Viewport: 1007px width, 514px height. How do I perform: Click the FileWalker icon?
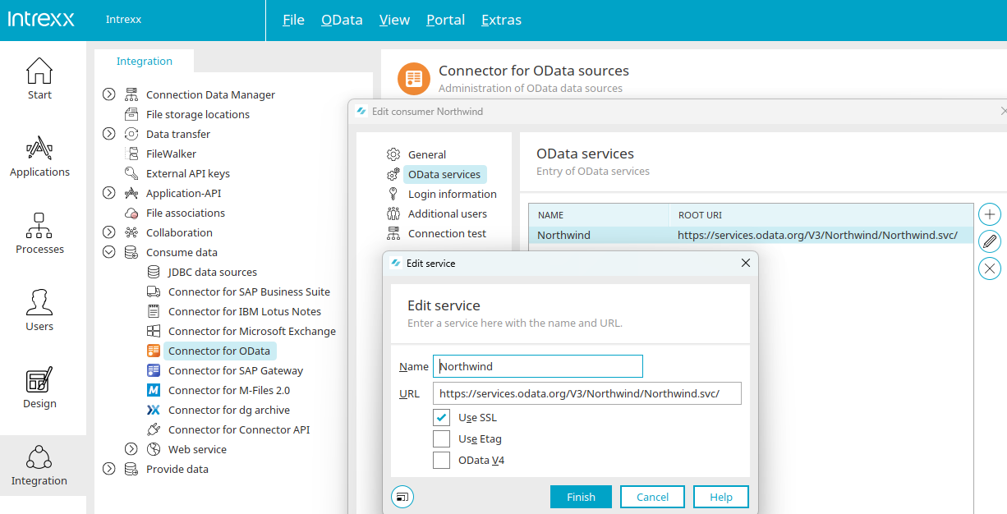[x=131, y=154]
